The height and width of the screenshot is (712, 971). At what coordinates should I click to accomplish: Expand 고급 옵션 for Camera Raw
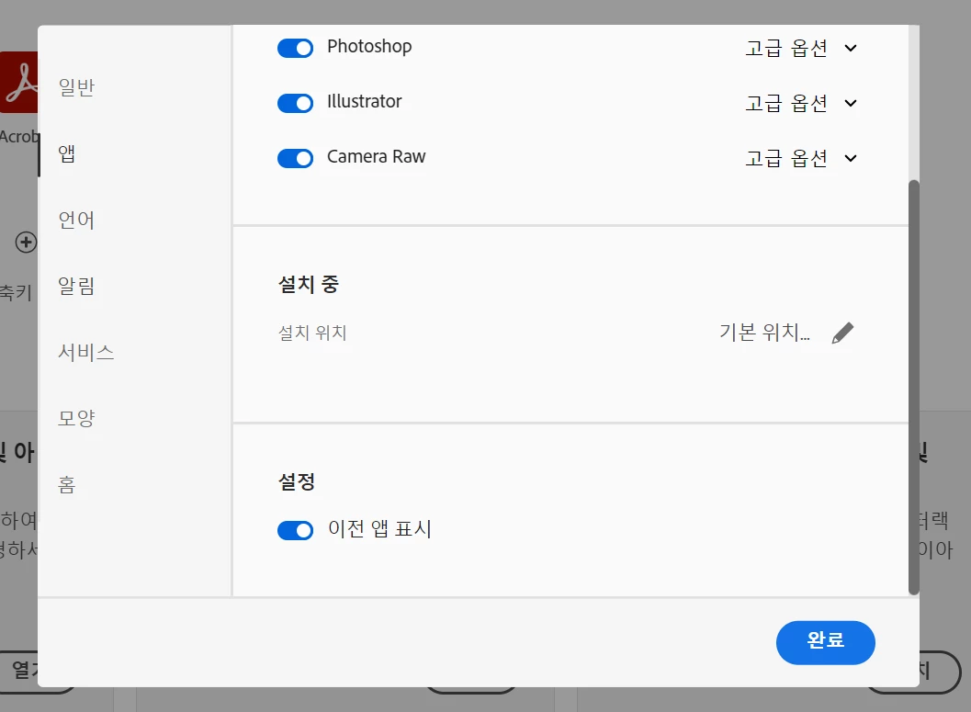click(801, 158)
